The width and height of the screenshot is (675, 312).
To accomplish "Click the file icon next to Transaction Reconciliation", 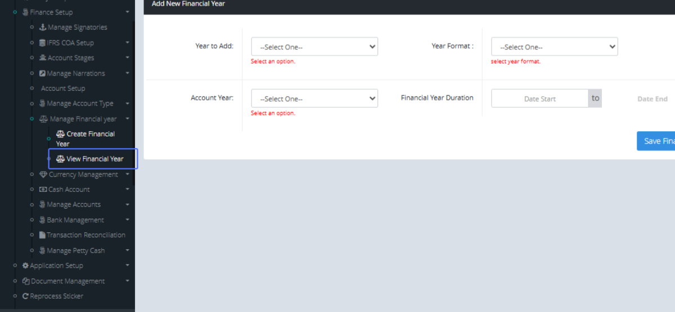I will pyautogui.click(x=42, y=235).
